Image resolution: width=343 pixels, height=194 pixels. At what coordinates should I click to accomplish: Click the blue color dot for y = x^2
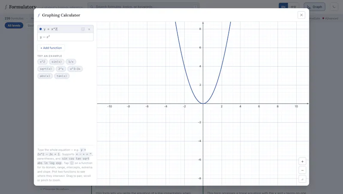[40, 29]
